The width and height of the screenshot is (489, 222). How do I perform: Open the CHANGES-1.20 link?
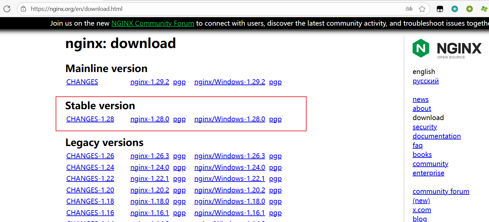[x=90, y=190]
